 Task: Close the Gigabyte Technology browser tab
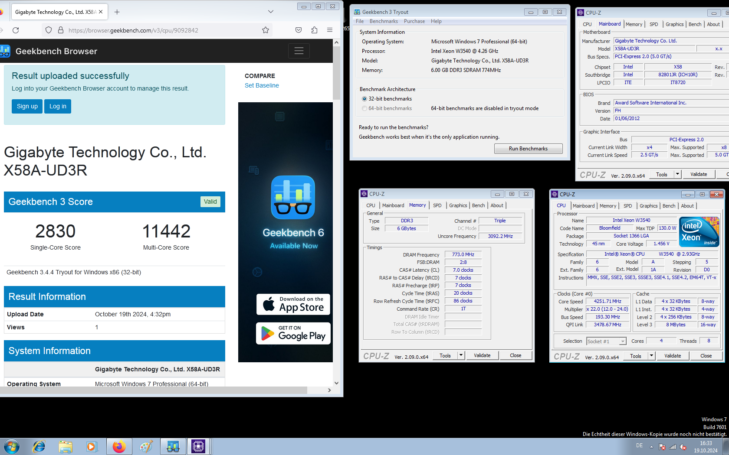[101, 12]
